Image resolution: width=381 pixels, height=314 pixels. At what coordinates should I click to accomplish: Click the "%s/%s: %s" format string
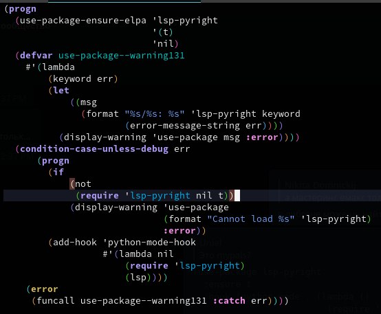point(155,114)
